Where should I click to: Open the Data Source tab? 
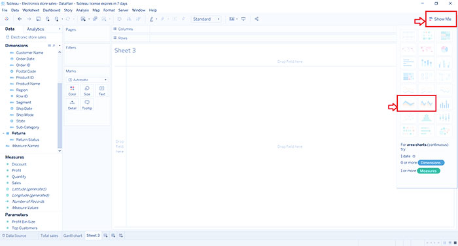click(14, 236)
